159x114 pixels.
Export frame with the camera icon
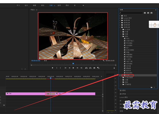[x=94, y=68]
